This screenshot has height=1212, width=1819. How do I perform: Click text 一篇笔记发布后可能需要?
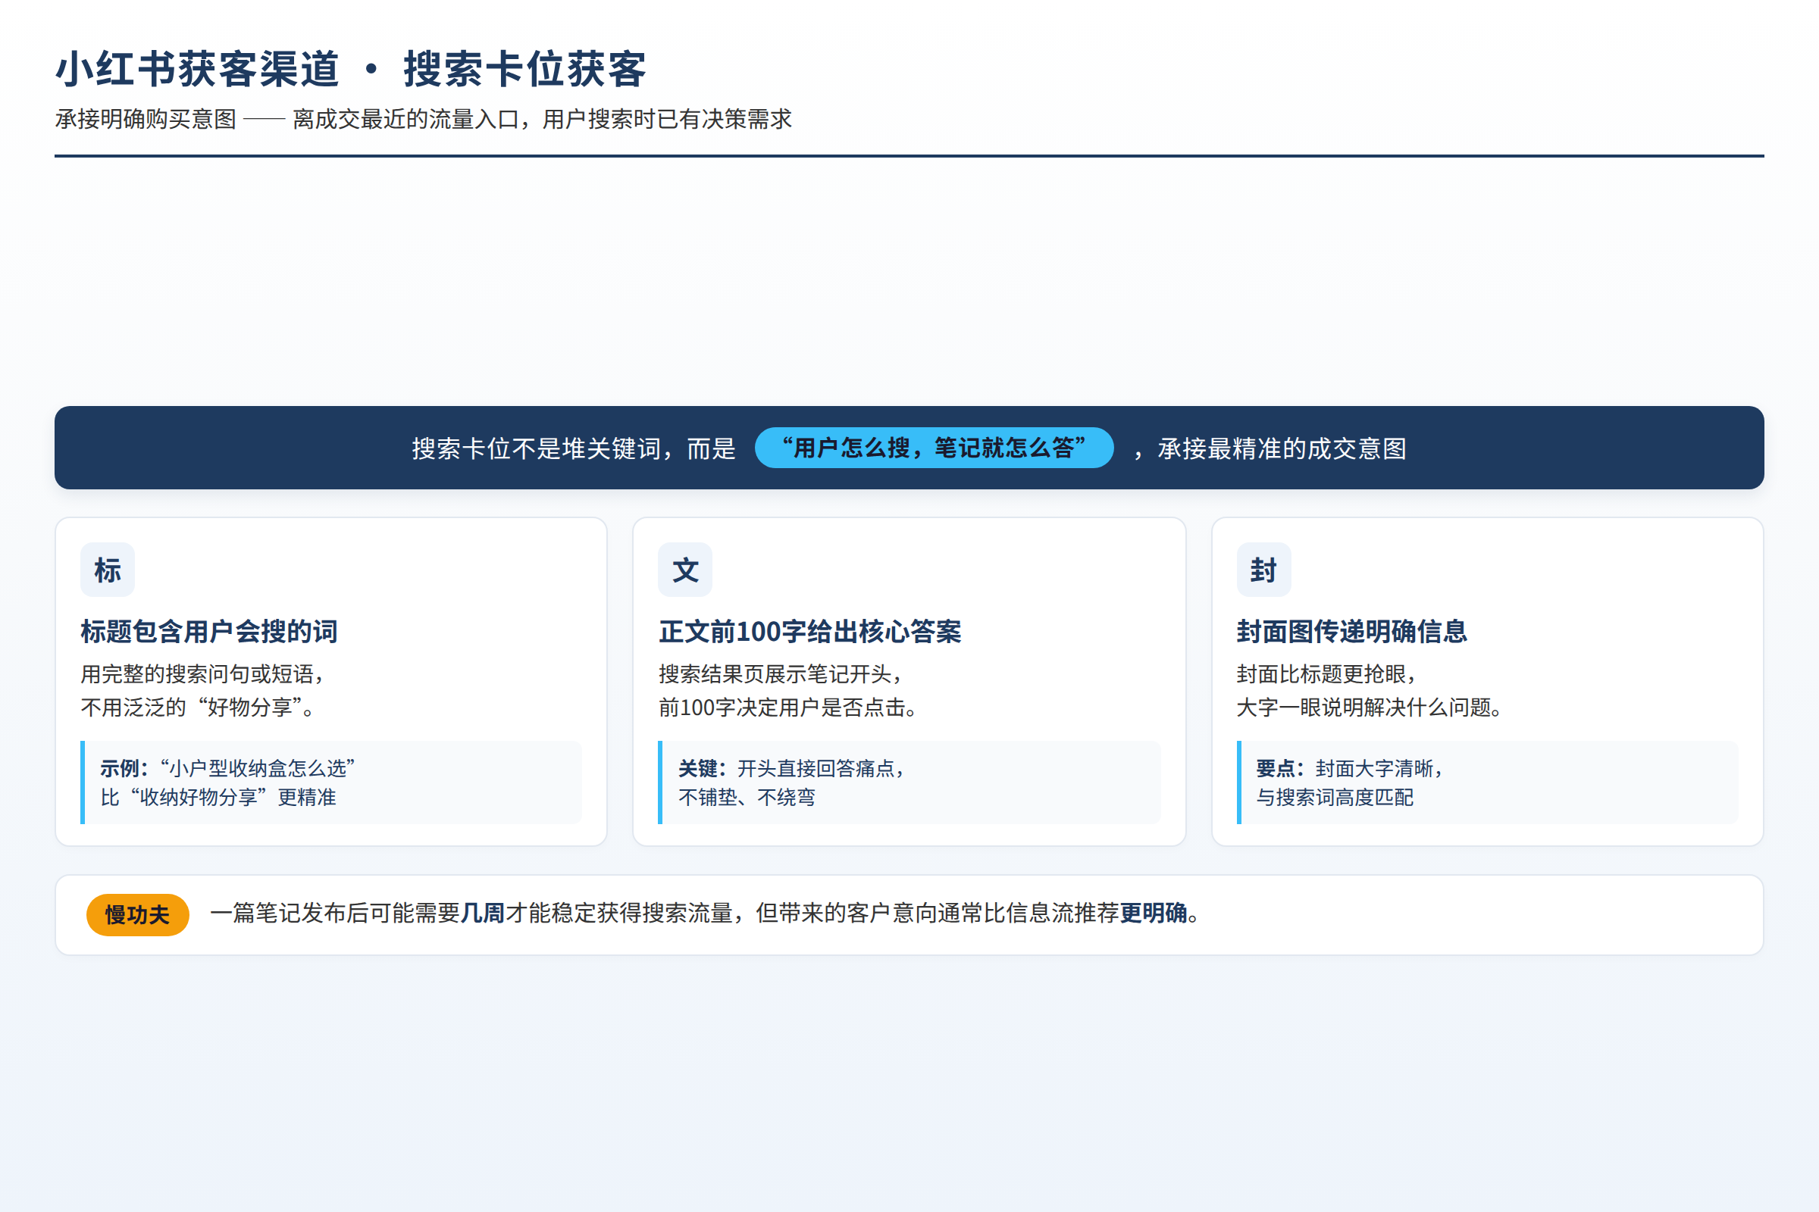tap(335, 913)
